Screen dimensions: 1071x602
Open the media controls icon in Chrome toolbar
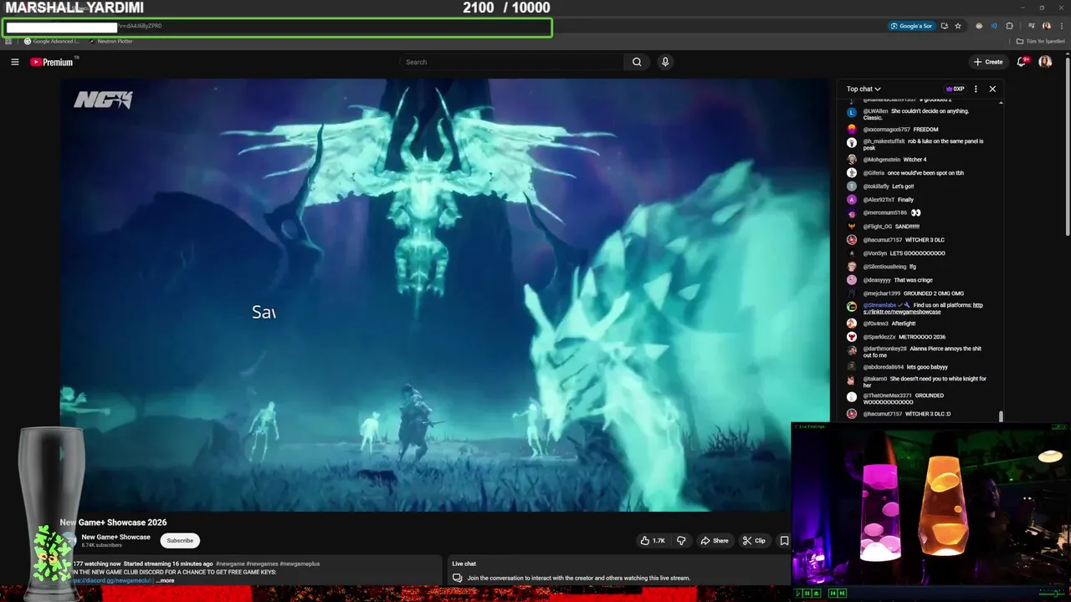point(1032,26)
